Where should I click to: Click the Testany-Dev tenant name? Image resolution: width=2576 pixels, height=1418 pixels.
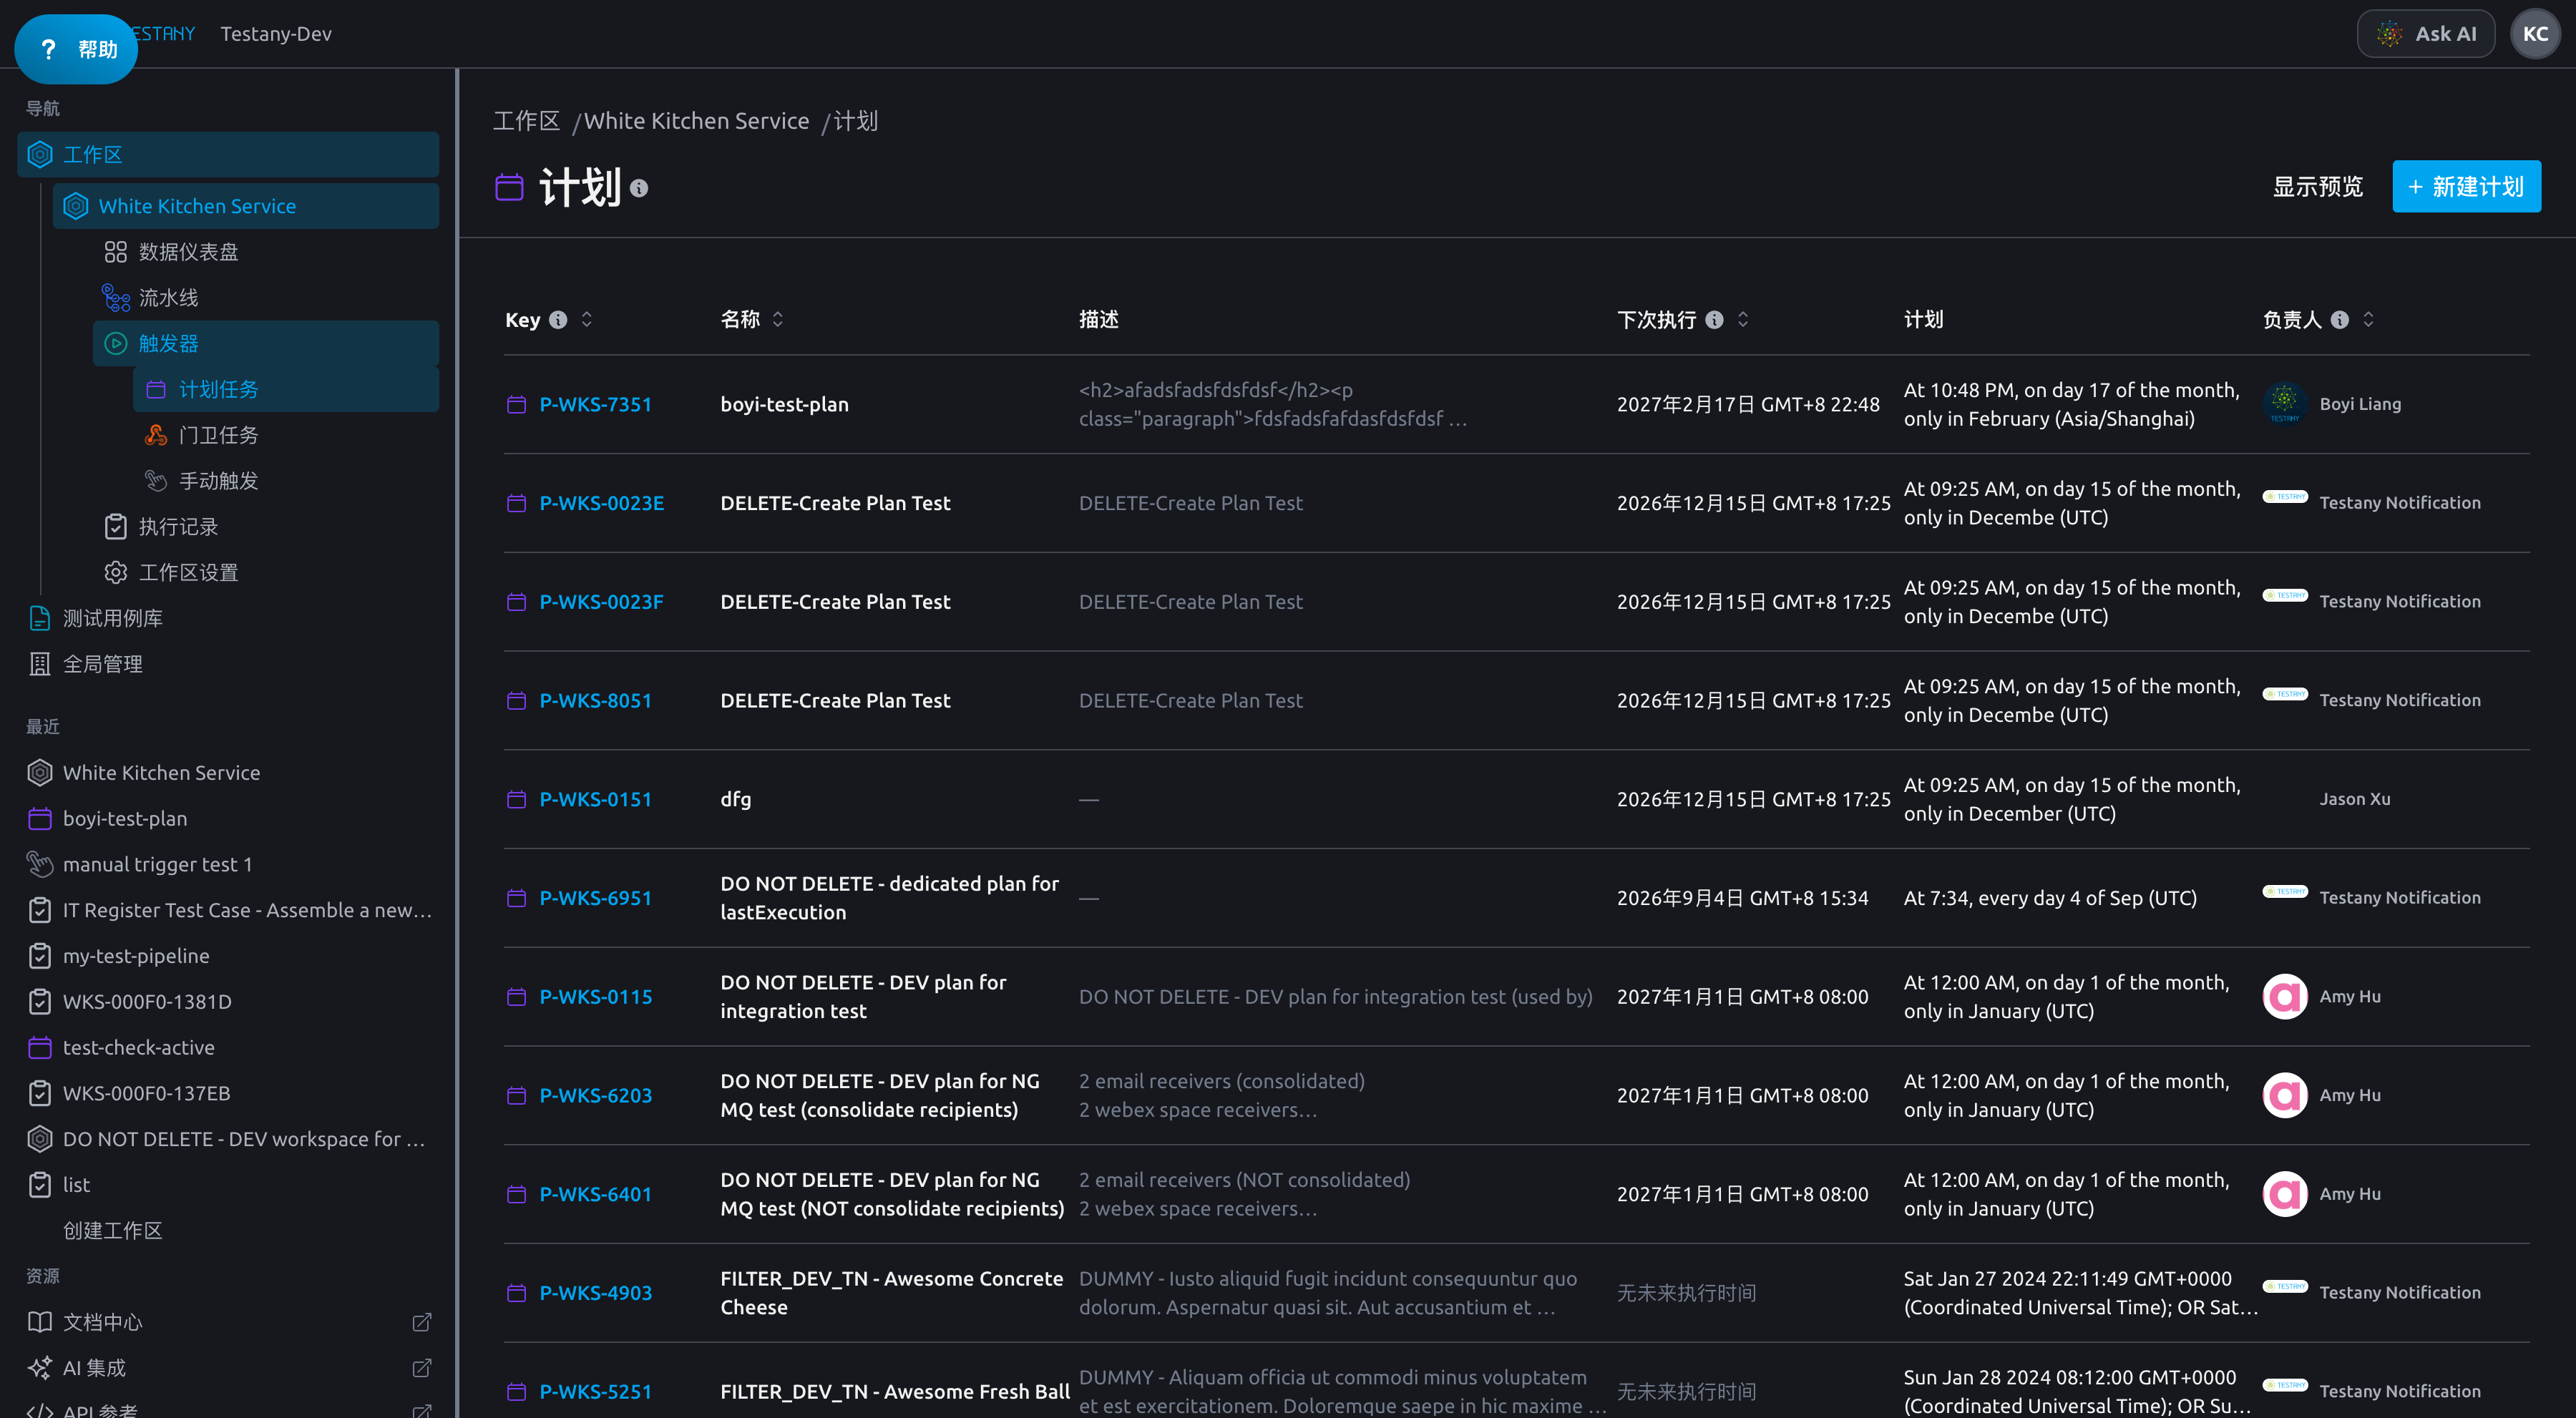(x=276, y=34)
